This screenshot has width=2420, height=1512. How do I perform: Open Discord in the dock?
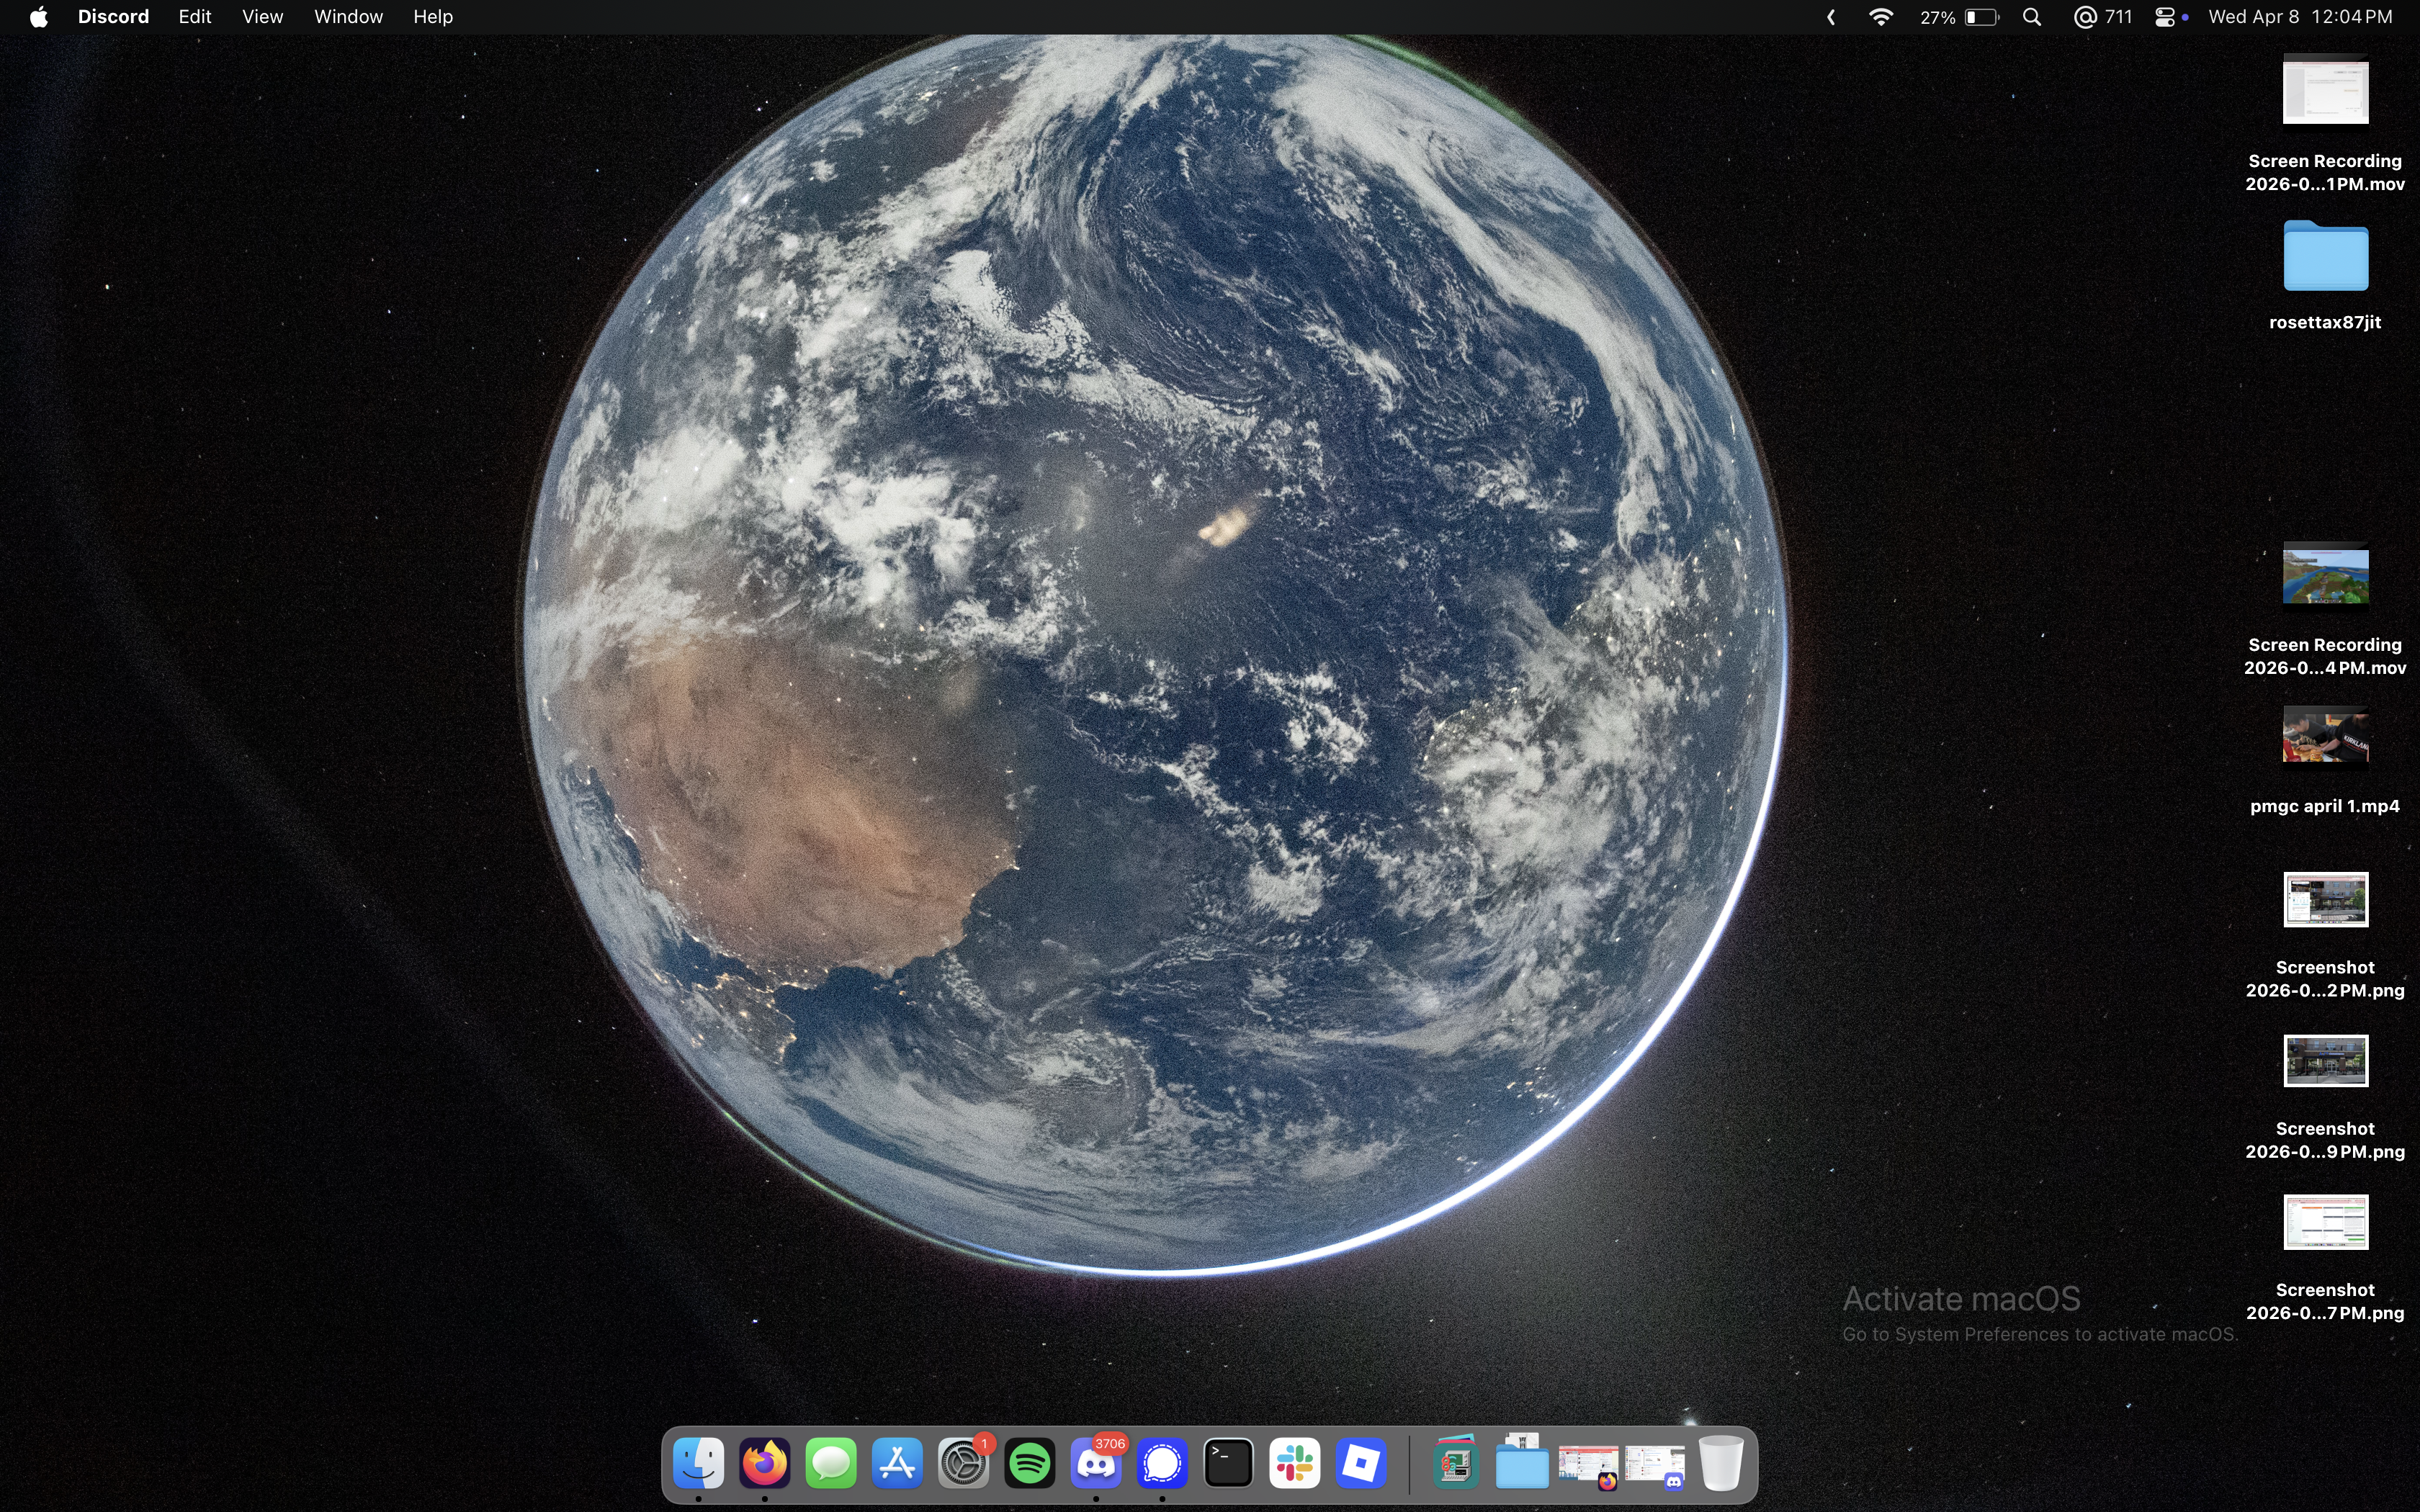click(1096, 1464)
